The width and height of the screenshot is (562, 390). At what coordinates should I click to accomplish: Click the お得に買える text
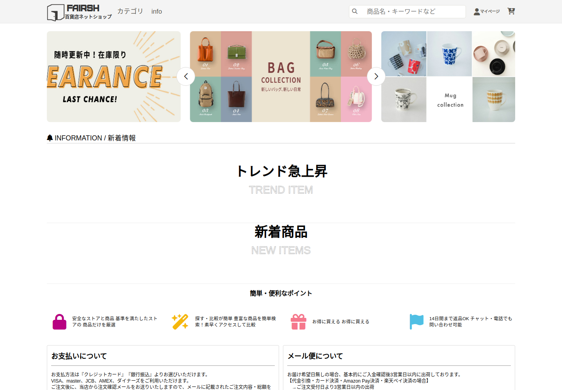[341, 322]
